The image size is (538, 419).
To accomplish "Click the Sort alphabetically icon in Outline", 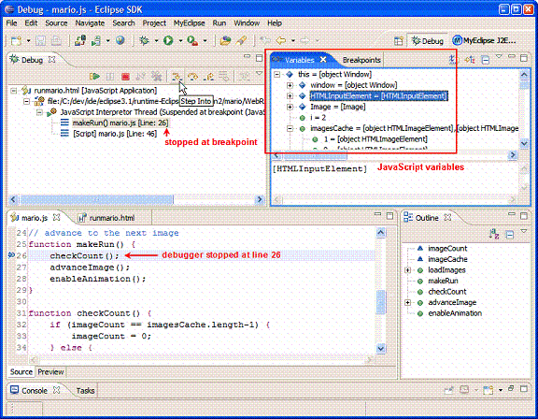I will coord(494,234).
